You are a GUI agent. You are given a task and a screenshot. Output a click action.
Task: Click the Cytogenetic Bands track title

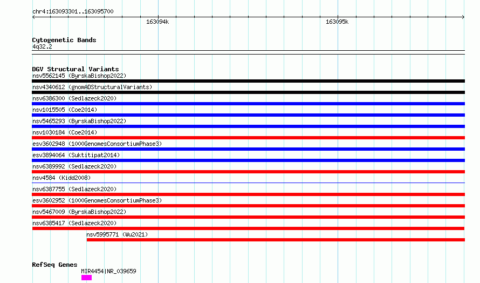[x=64, y=40]
